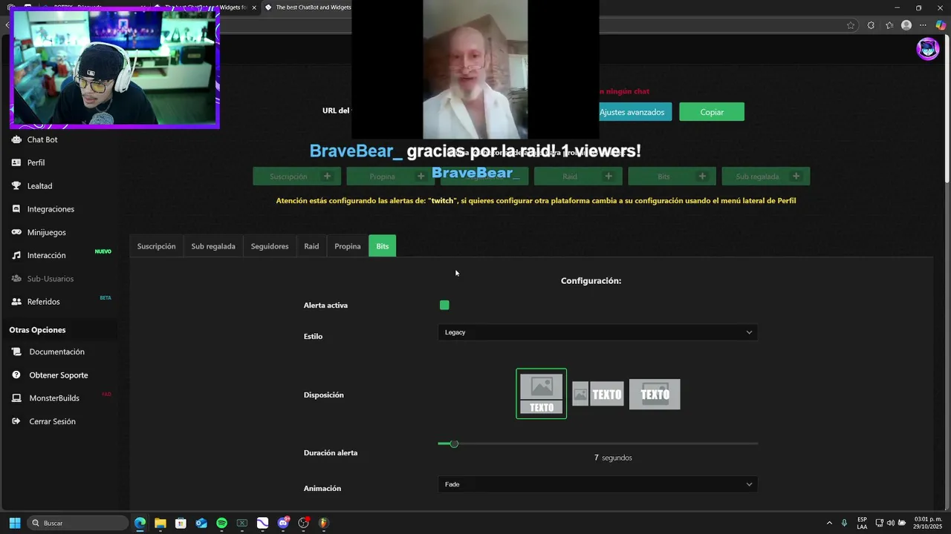Test the Suscripción alert button

pyautogui.click(x=297, y=177)
